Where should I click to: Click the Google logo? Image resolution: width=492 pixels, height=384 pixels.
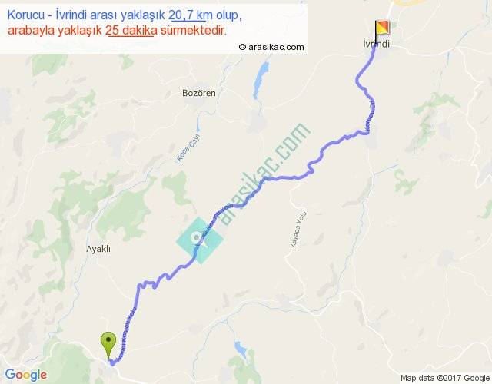click(26, 375)
